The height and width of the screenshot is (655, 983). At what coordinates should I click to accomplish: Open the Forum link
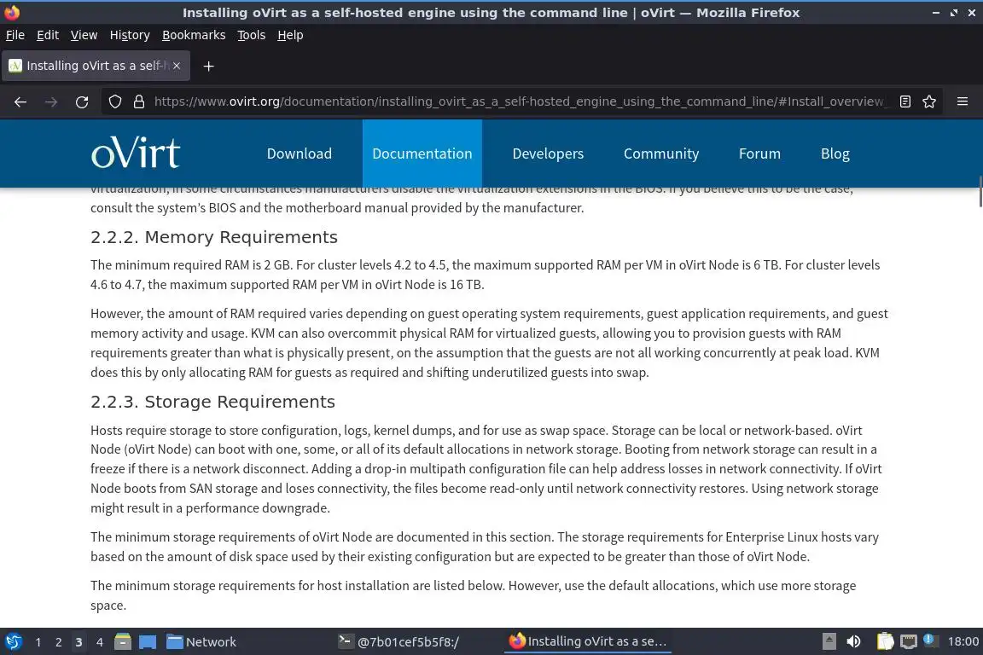[x=759, y=154]
